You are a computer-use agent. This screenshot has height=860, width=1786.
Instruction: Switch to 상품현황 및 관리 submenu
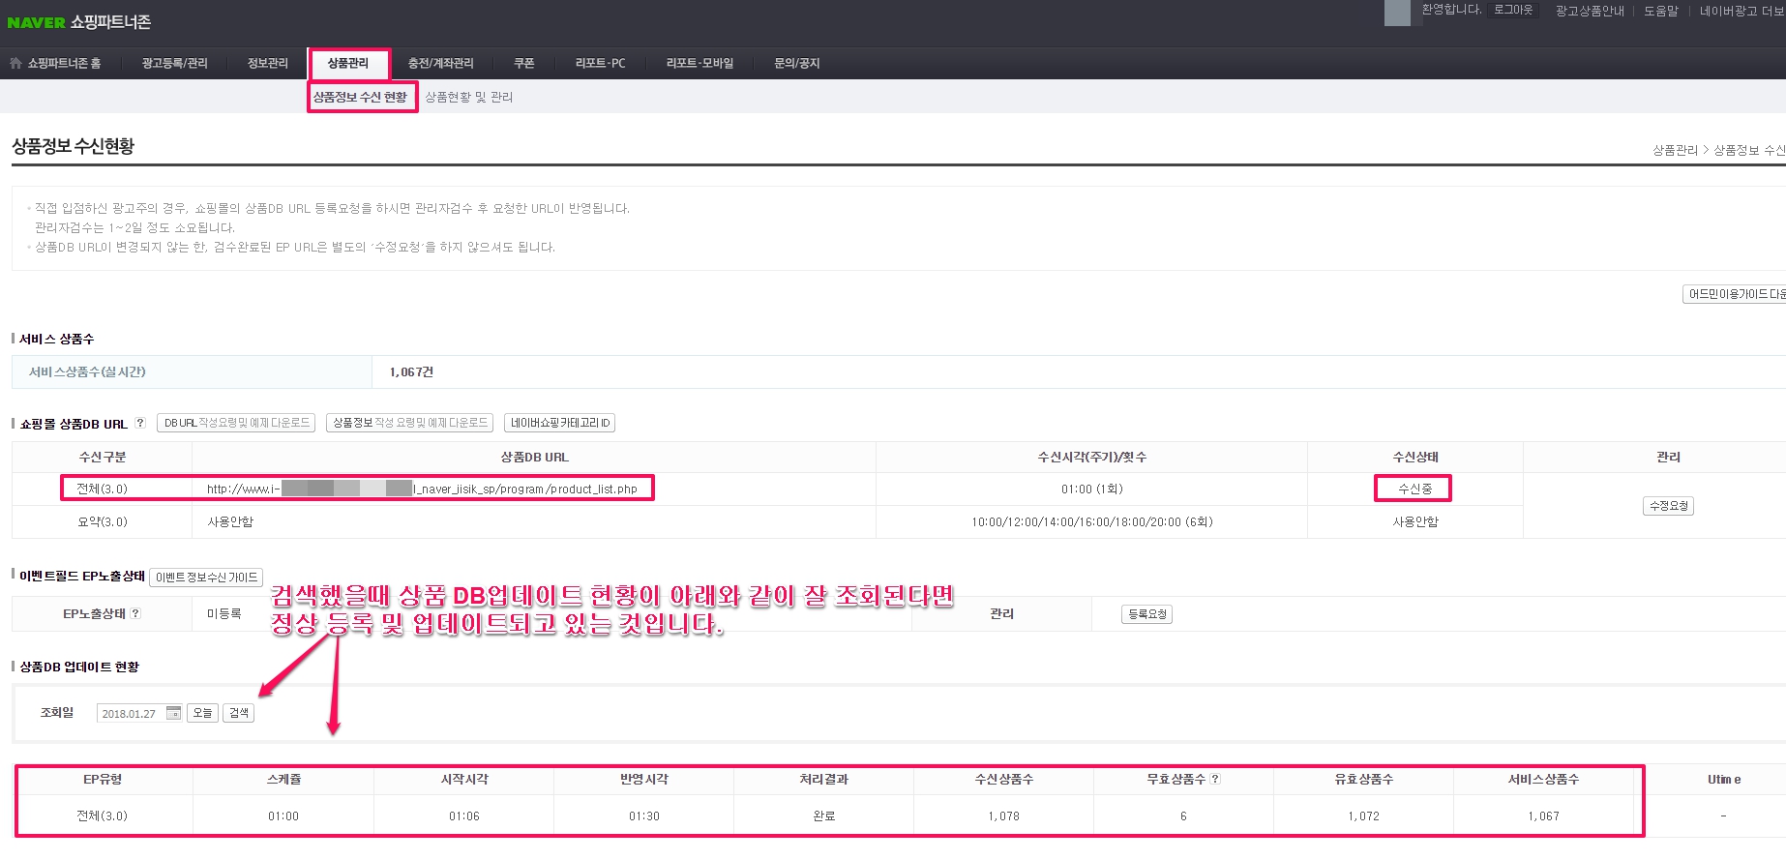click(469, 97)
